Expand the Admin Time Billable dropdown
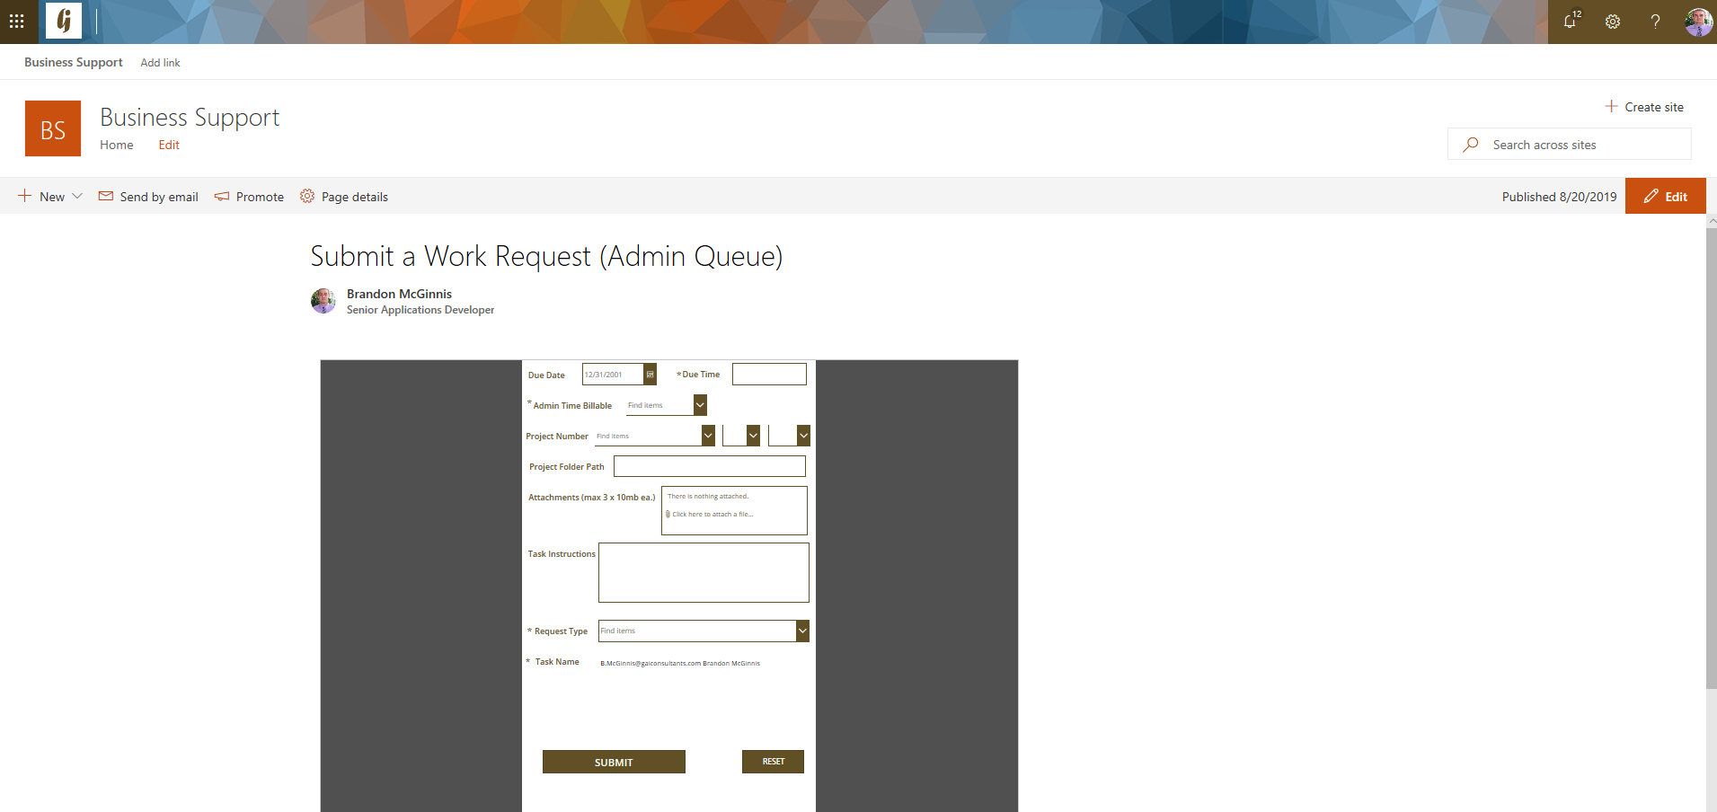Image resolution: width=1717 pixels, height=812 pixels. point(700,404)
